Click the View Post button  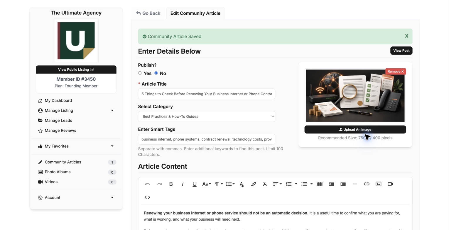(401, 50)
